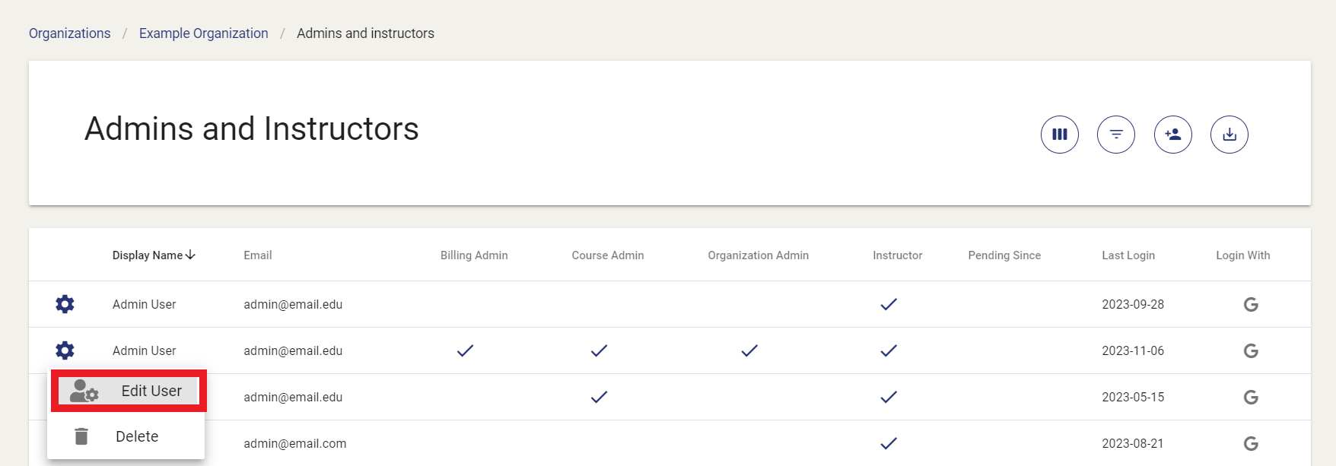This screenshot has width=1336, height=466.
Task: Click the download export icon
Action: [1229, 135]
